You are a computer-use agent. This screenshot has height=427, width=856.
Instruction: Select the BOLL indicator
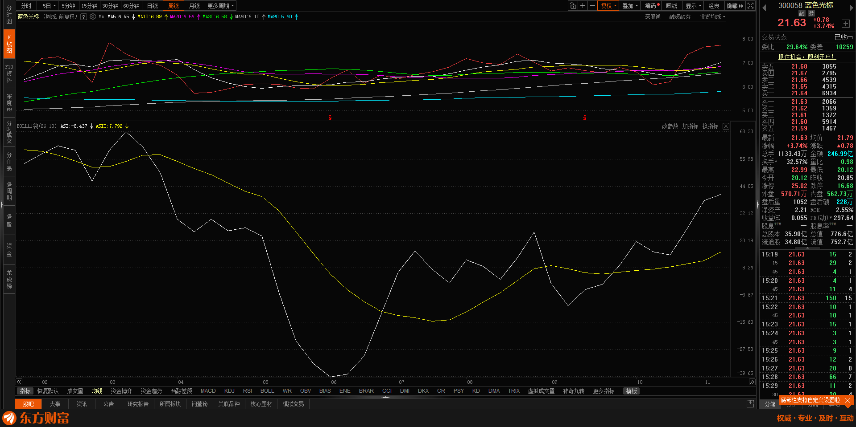267,391
